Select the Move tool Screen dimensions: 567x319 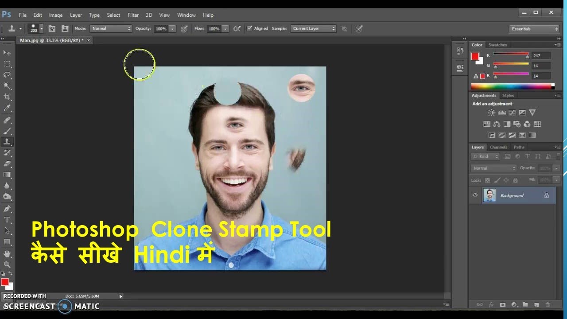coord(7,53)
